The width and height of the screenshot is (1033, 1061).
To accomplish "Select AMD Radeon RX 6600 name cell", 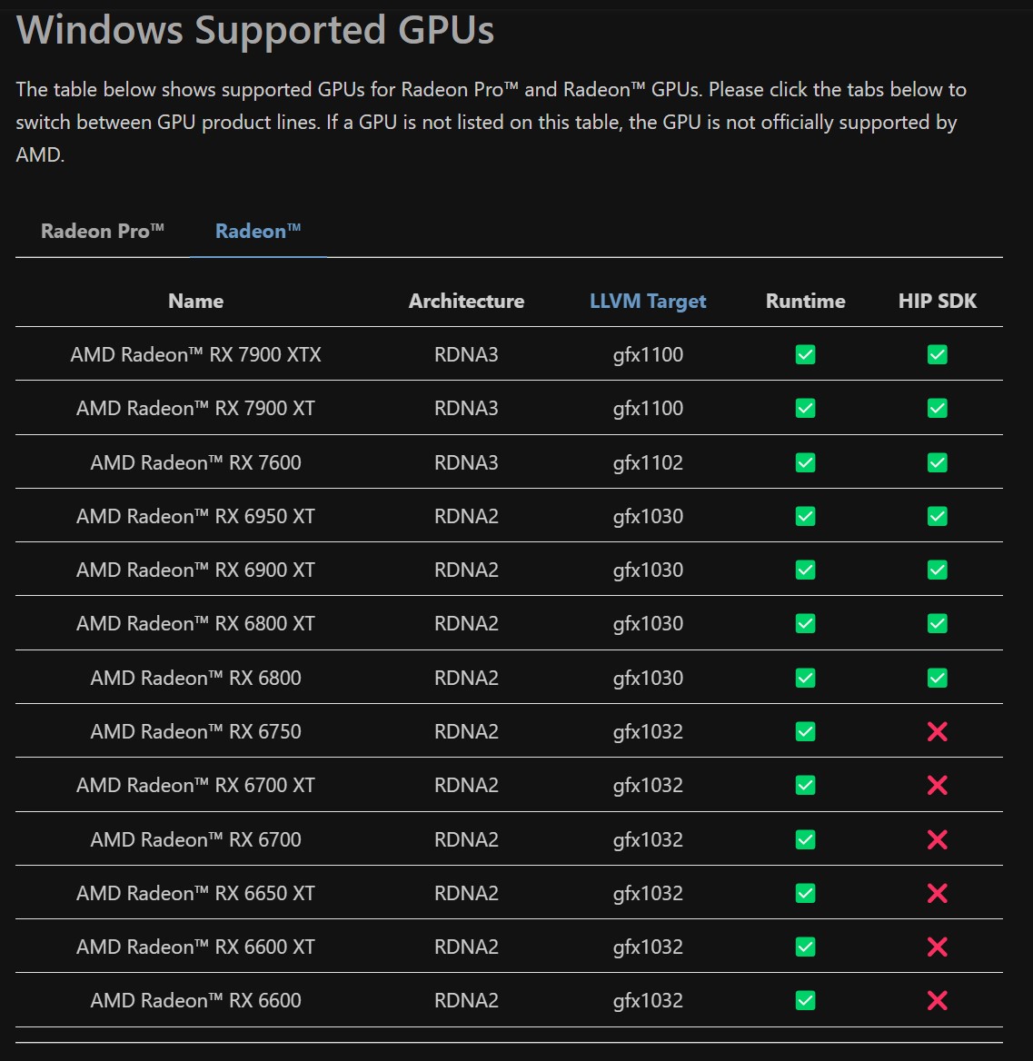I will 195,1000.
